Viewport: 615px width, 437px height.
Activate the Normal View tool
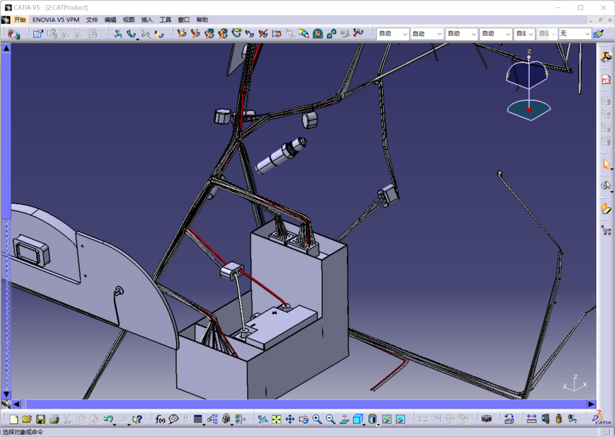(x=345, y=419)
